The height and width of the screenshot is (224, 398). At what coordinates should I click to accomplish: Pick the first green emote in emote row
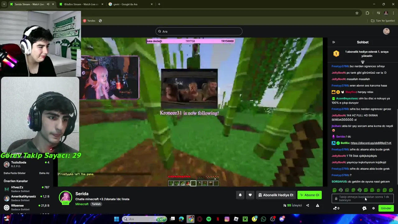(334, 190)
